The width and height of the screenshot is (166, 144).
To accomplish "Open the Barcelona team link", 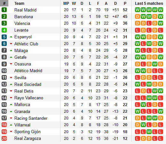I will click(24, 17).
